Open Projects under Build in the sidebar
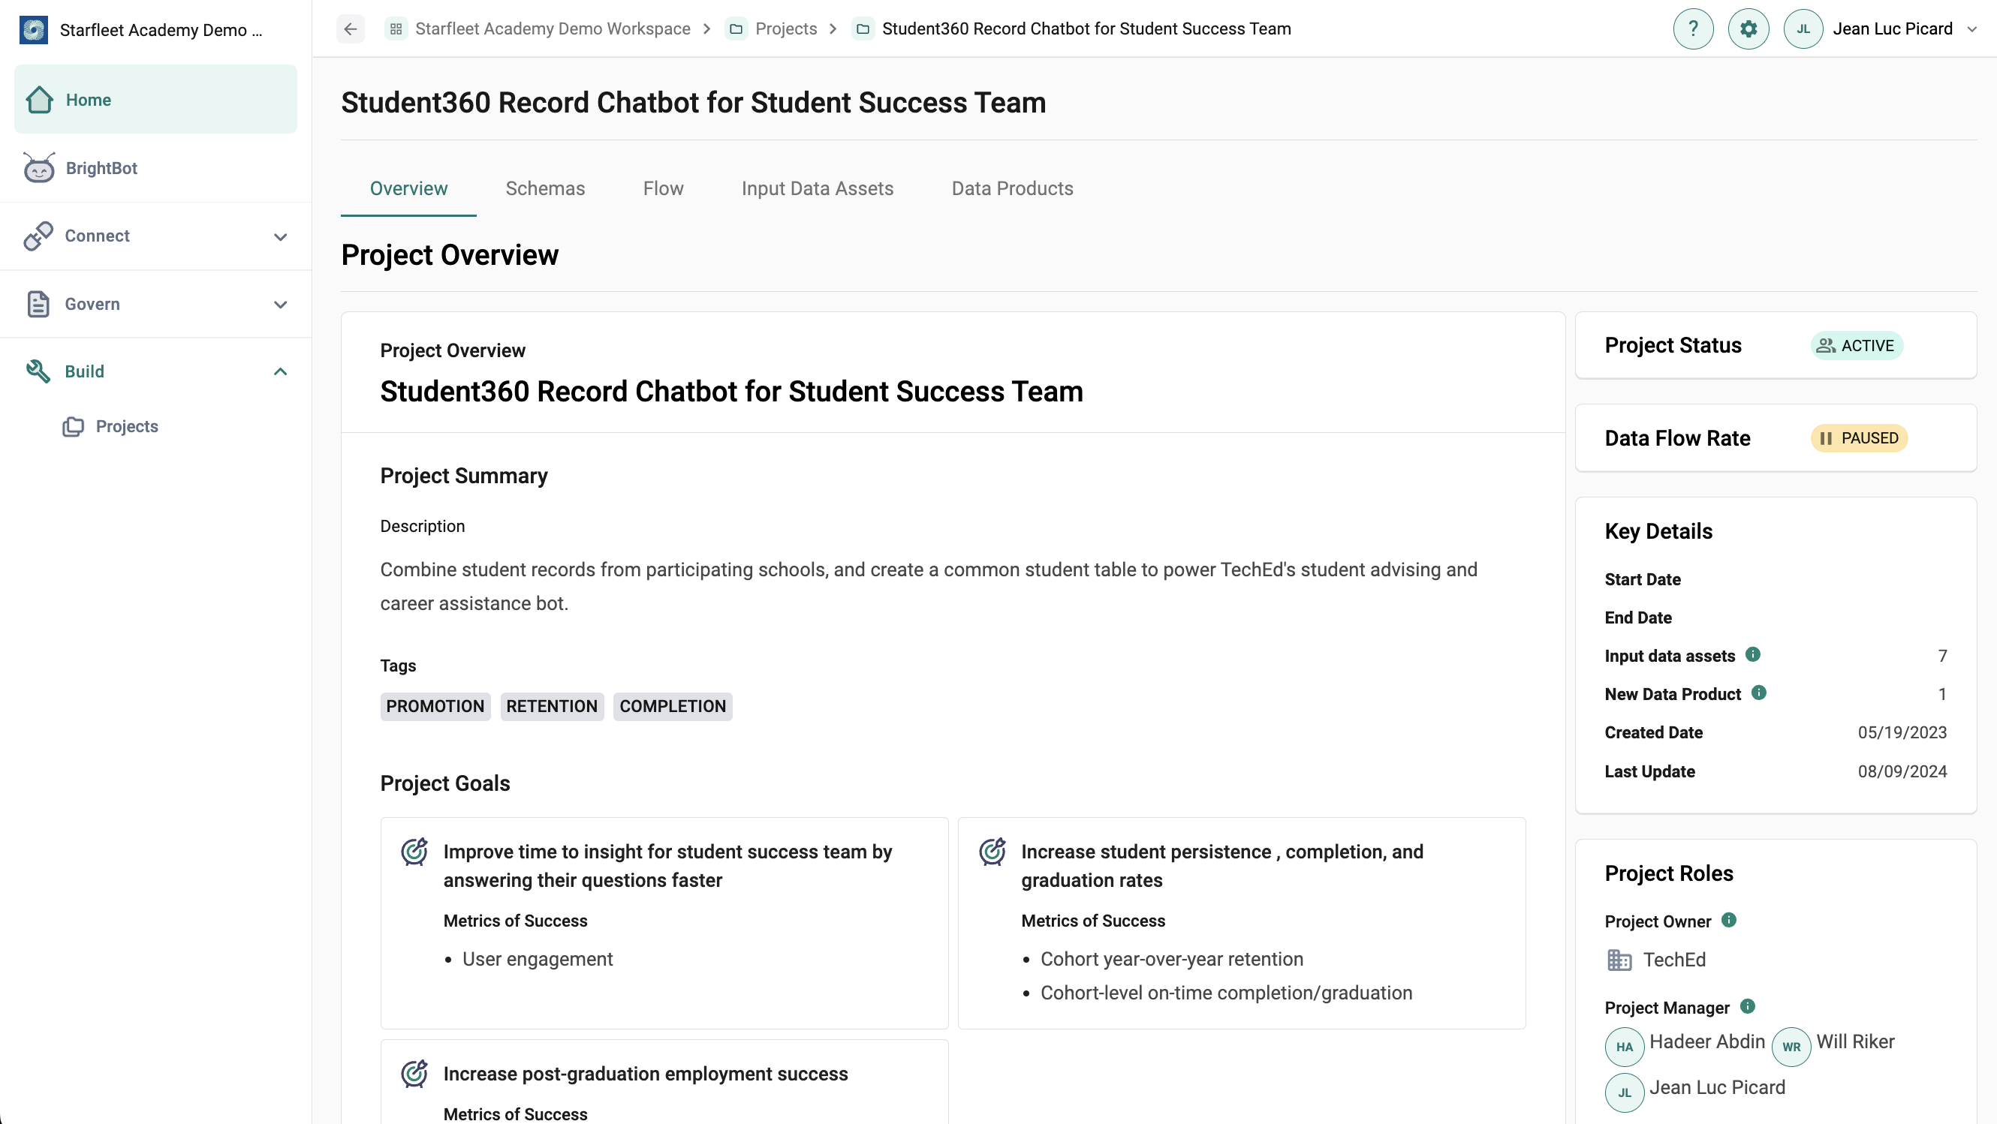The height and width of the screenshot is (1124, 1997). pyautogui.click(x=126, y=426)
